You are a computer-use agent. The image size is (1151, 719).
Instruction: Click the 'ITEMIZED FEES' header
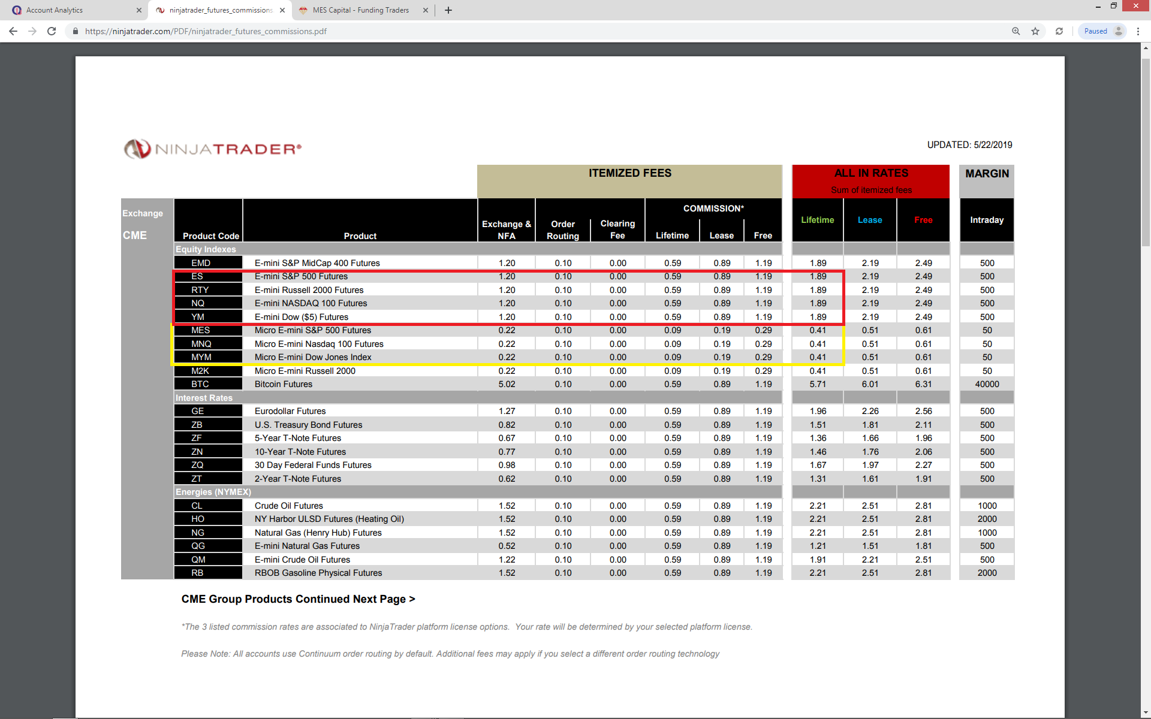coord(630,173)
